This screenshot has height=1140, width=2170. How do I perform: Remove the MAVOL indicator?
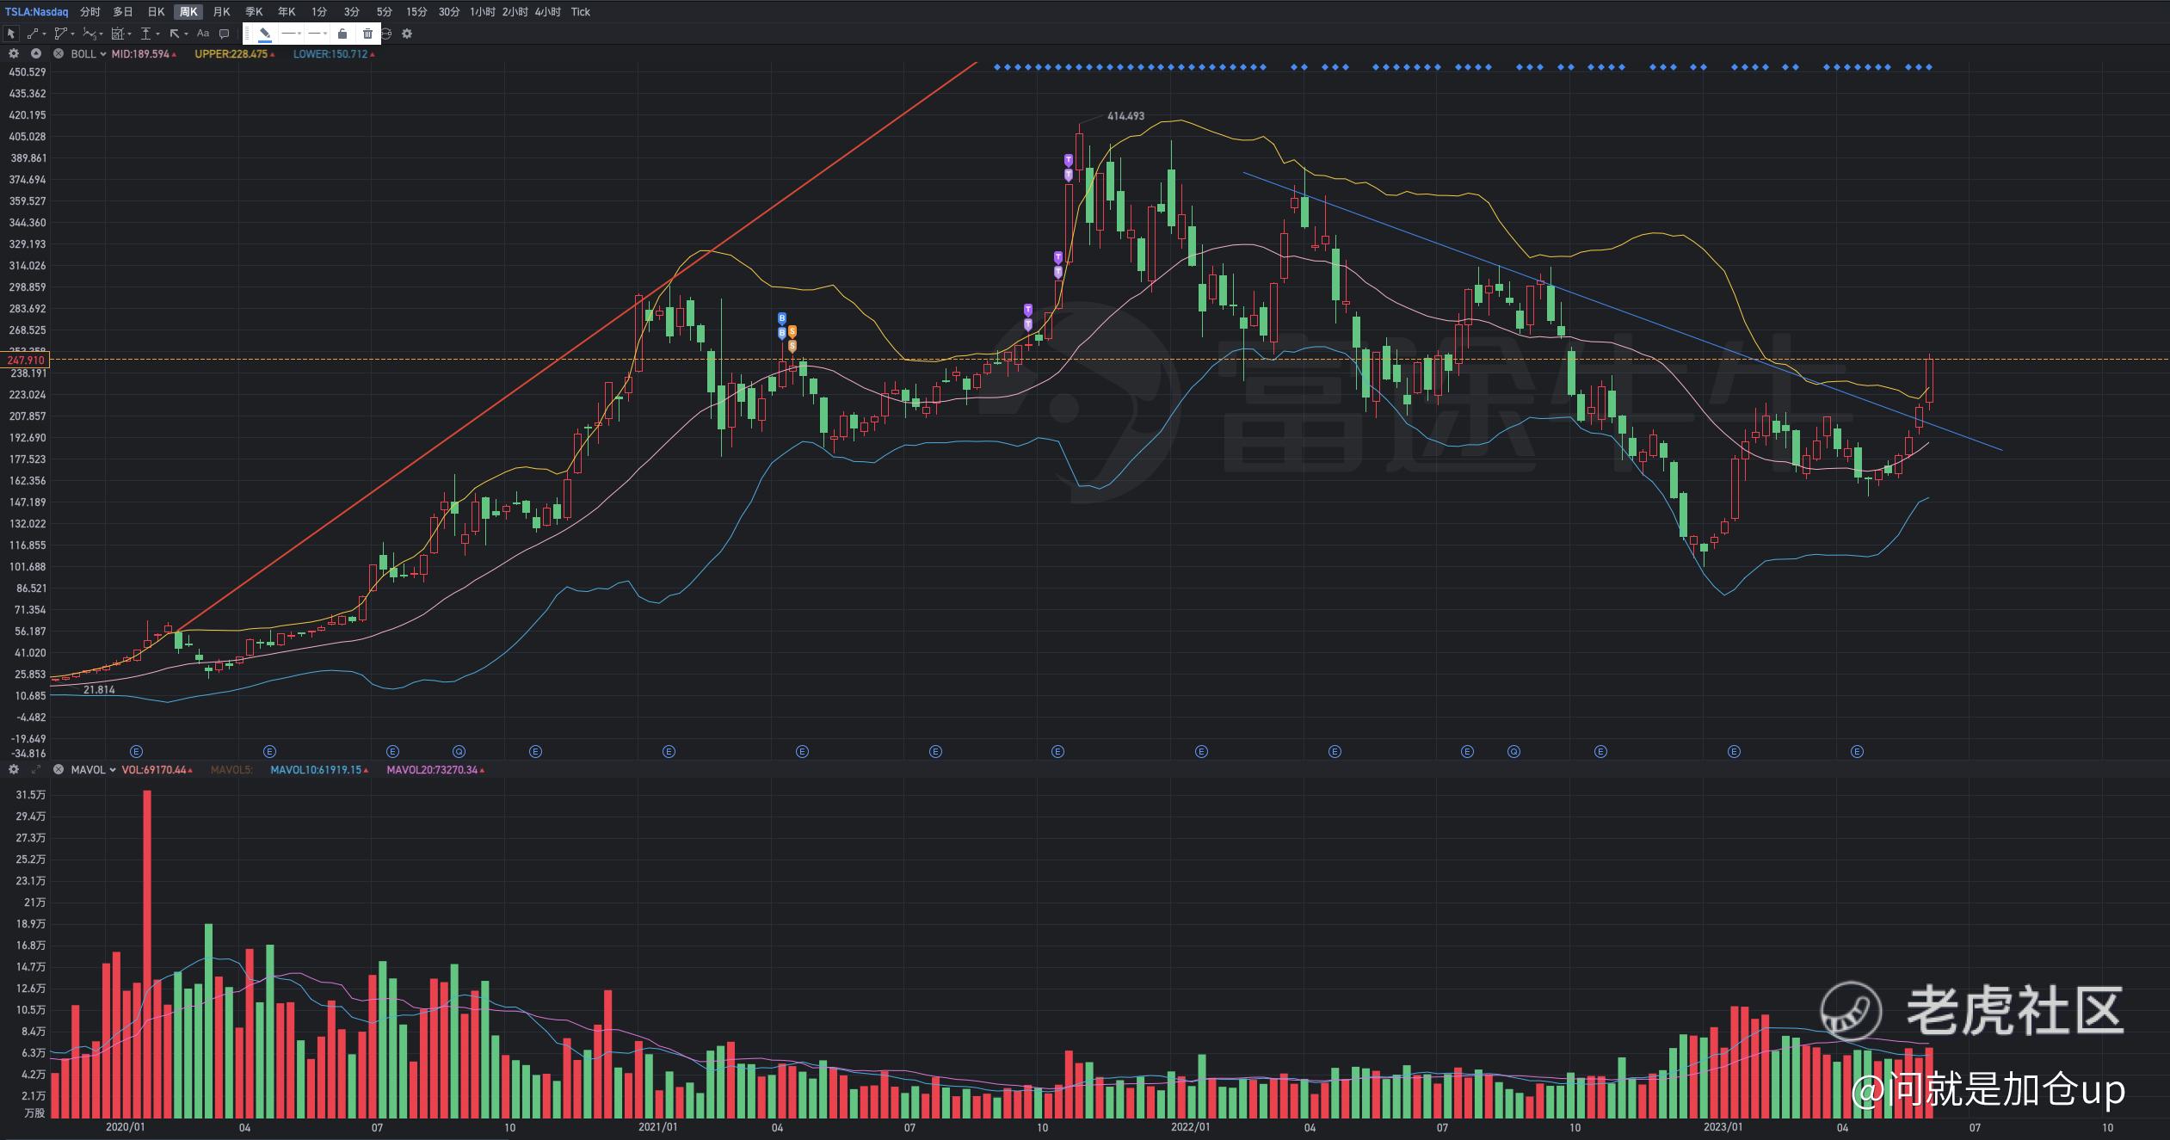pyautogui.click(x=59, y=769)
